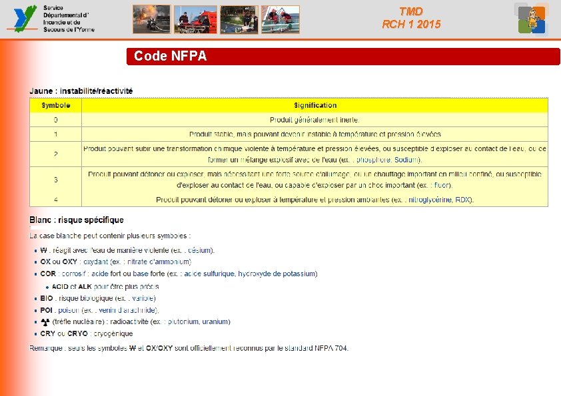Open the night rescue scene thumbnail
Viewport: 561px width, 396px height.
[239, 19]
